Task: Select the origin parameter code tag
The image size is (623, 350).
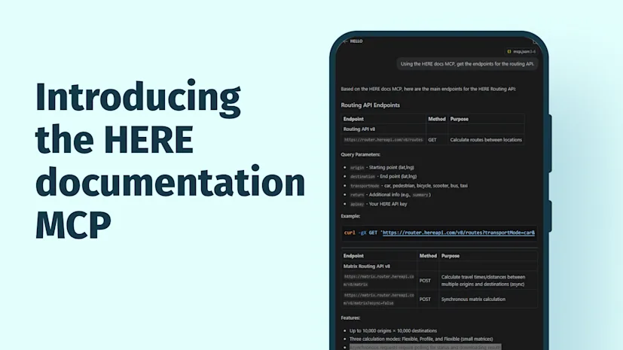Action: pyautogui.click(x=357, y=167)
